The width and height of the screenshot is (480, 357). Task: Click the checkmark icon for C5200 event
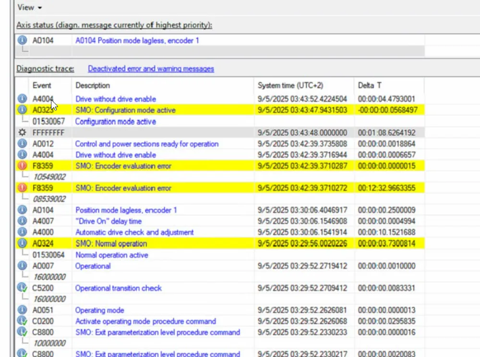point(22,287)
